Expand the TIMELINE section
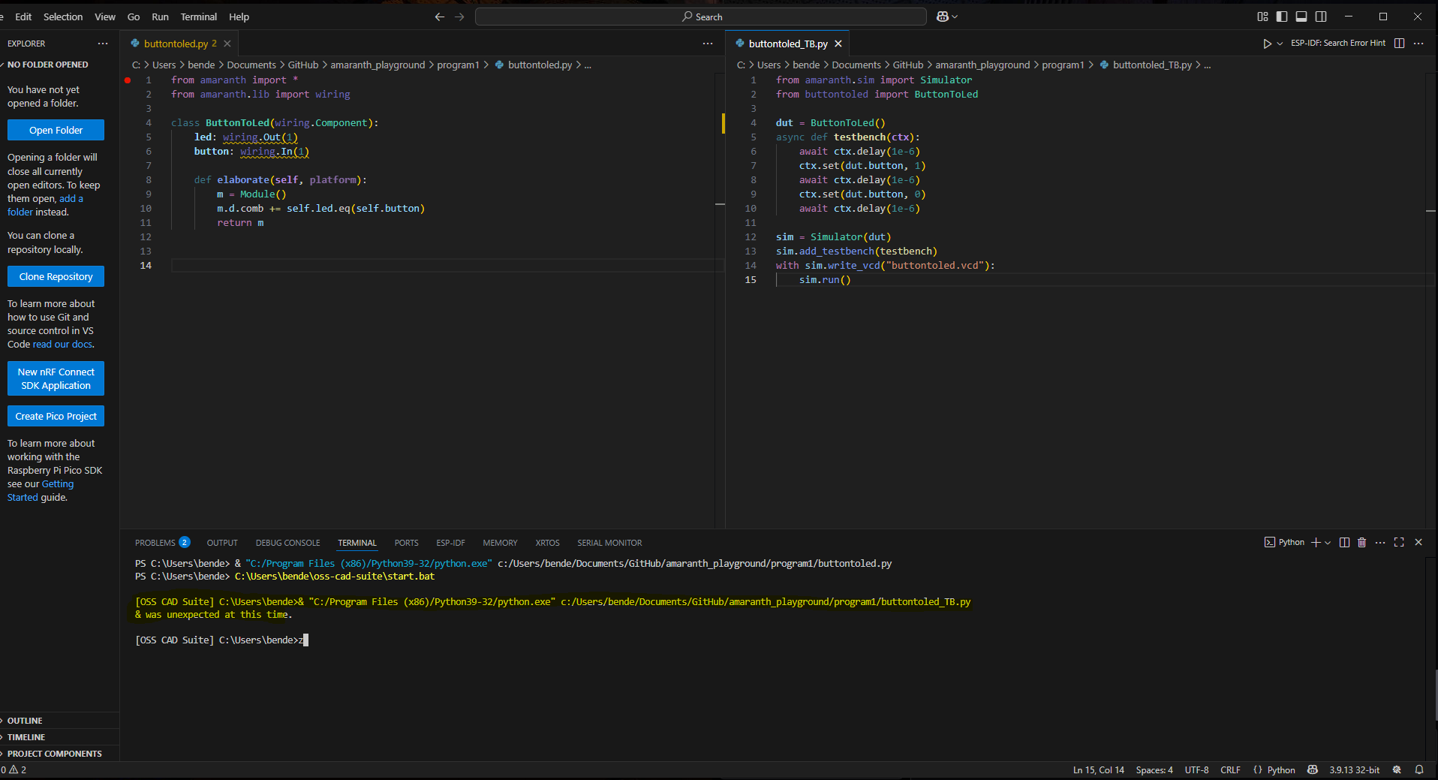 coord(26,737)
